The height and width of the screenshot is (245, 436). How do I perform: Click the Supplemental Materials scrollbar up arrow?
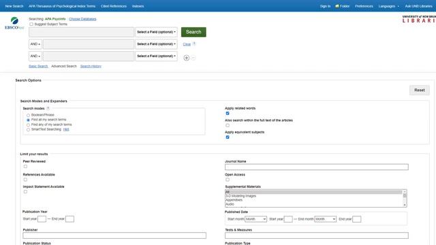[x=405, y=192]
